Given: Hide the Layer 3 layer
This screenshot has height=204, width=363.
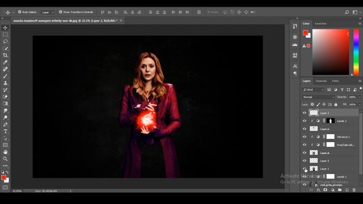Looking at the screenshot, I should click(305, 160).
